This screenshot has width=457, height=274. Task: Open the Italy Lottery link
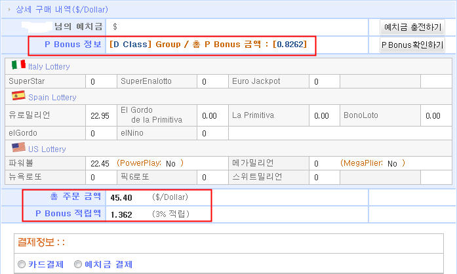click(49, 66)
